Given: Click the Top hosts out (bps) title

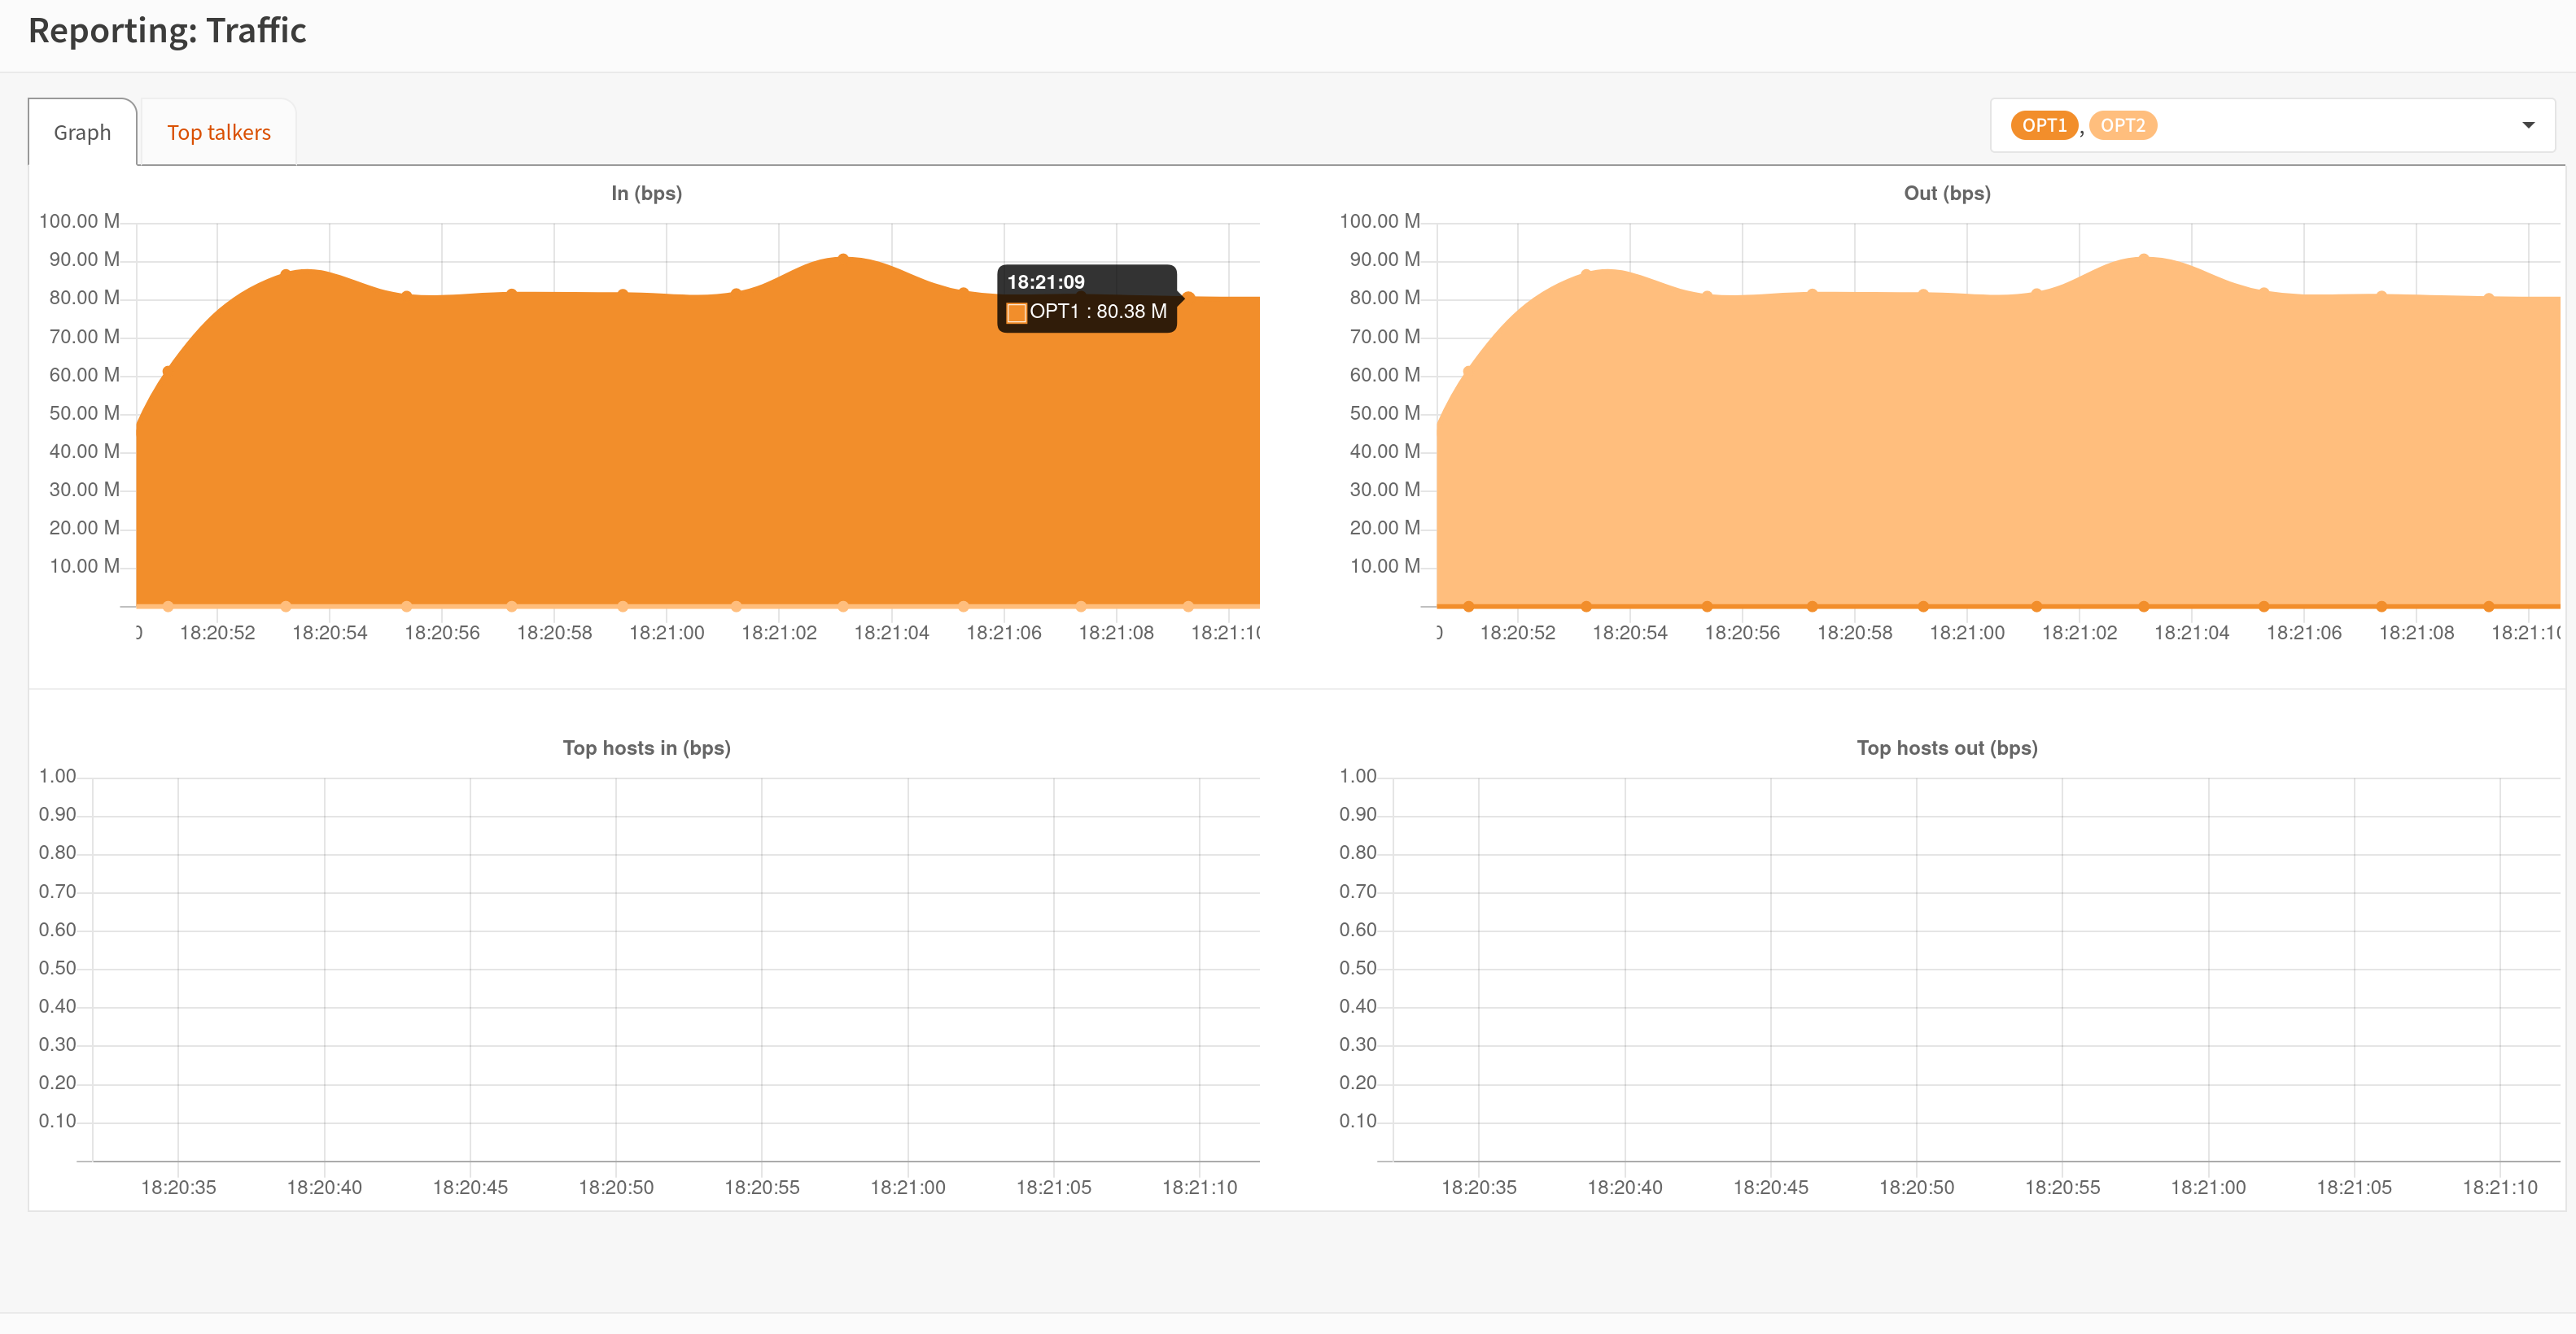Looking at the screenshot, I should tap(1946, 748).
